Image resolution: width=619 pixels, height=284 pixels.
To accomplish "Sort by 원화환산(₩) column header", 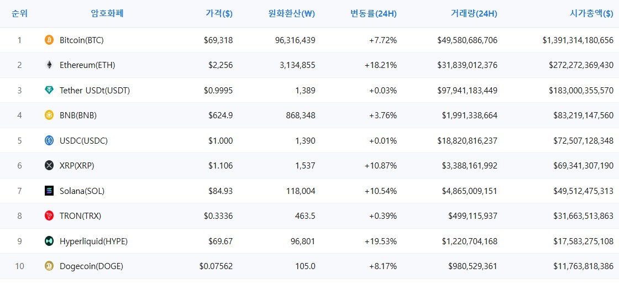I will 291,14.
